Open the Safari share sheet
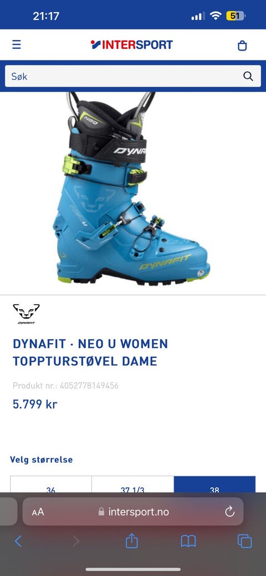Viewport: 266px width, 576px height. 132,540
